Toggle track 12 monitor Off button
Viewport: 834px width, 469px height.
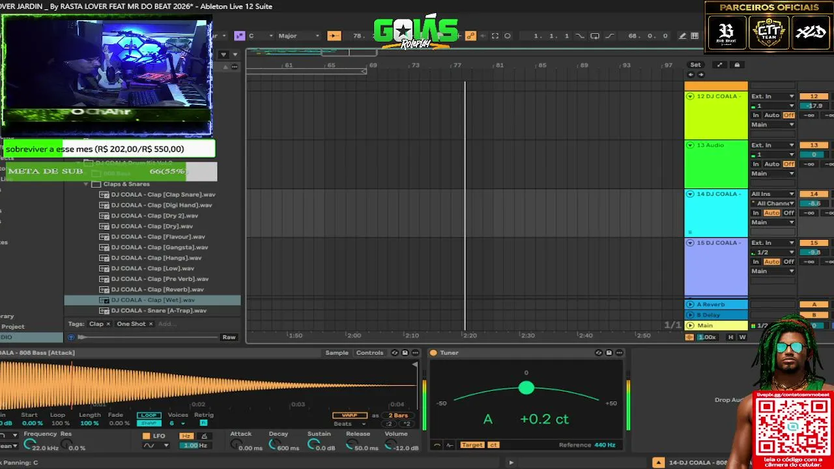click(x=788, y=115)
